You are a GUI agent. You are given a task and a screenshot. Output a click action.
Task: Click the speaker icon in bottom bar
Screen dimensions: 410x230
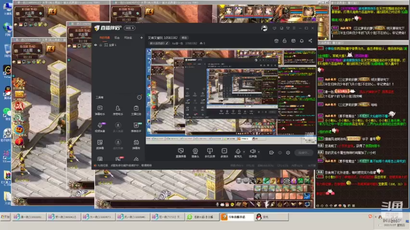coord(252,152)
